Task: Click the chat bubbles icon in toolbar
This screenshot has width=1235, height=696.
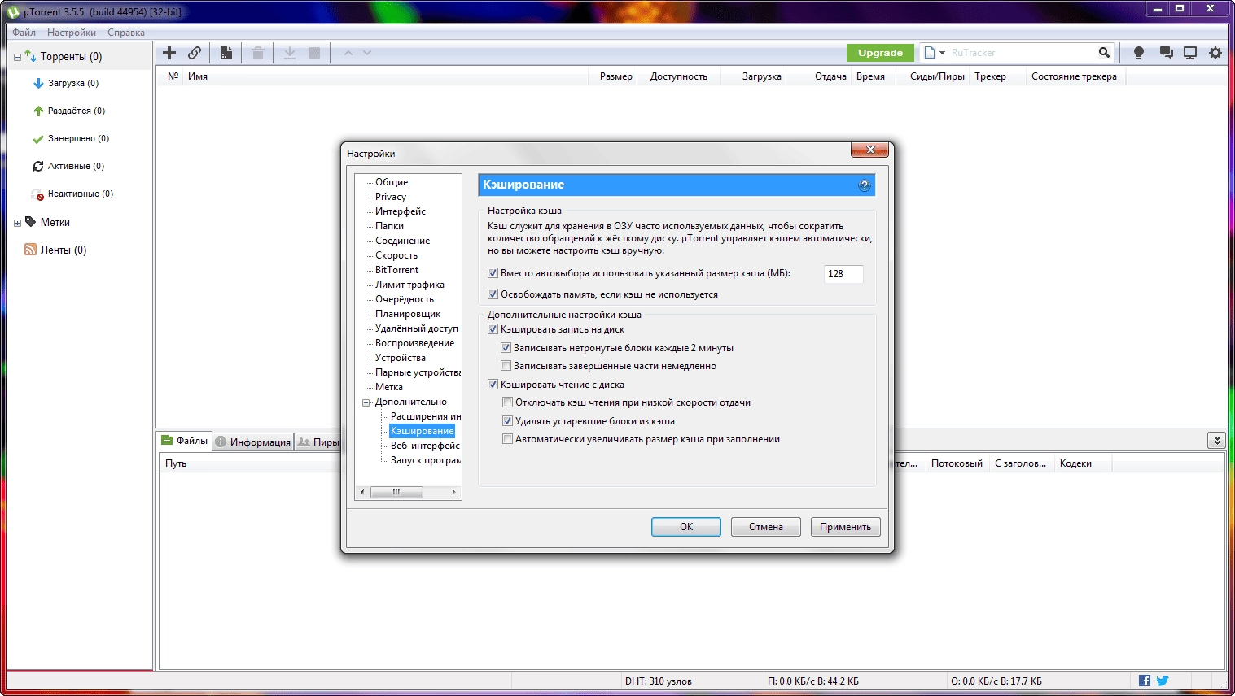Action: 1166,53
